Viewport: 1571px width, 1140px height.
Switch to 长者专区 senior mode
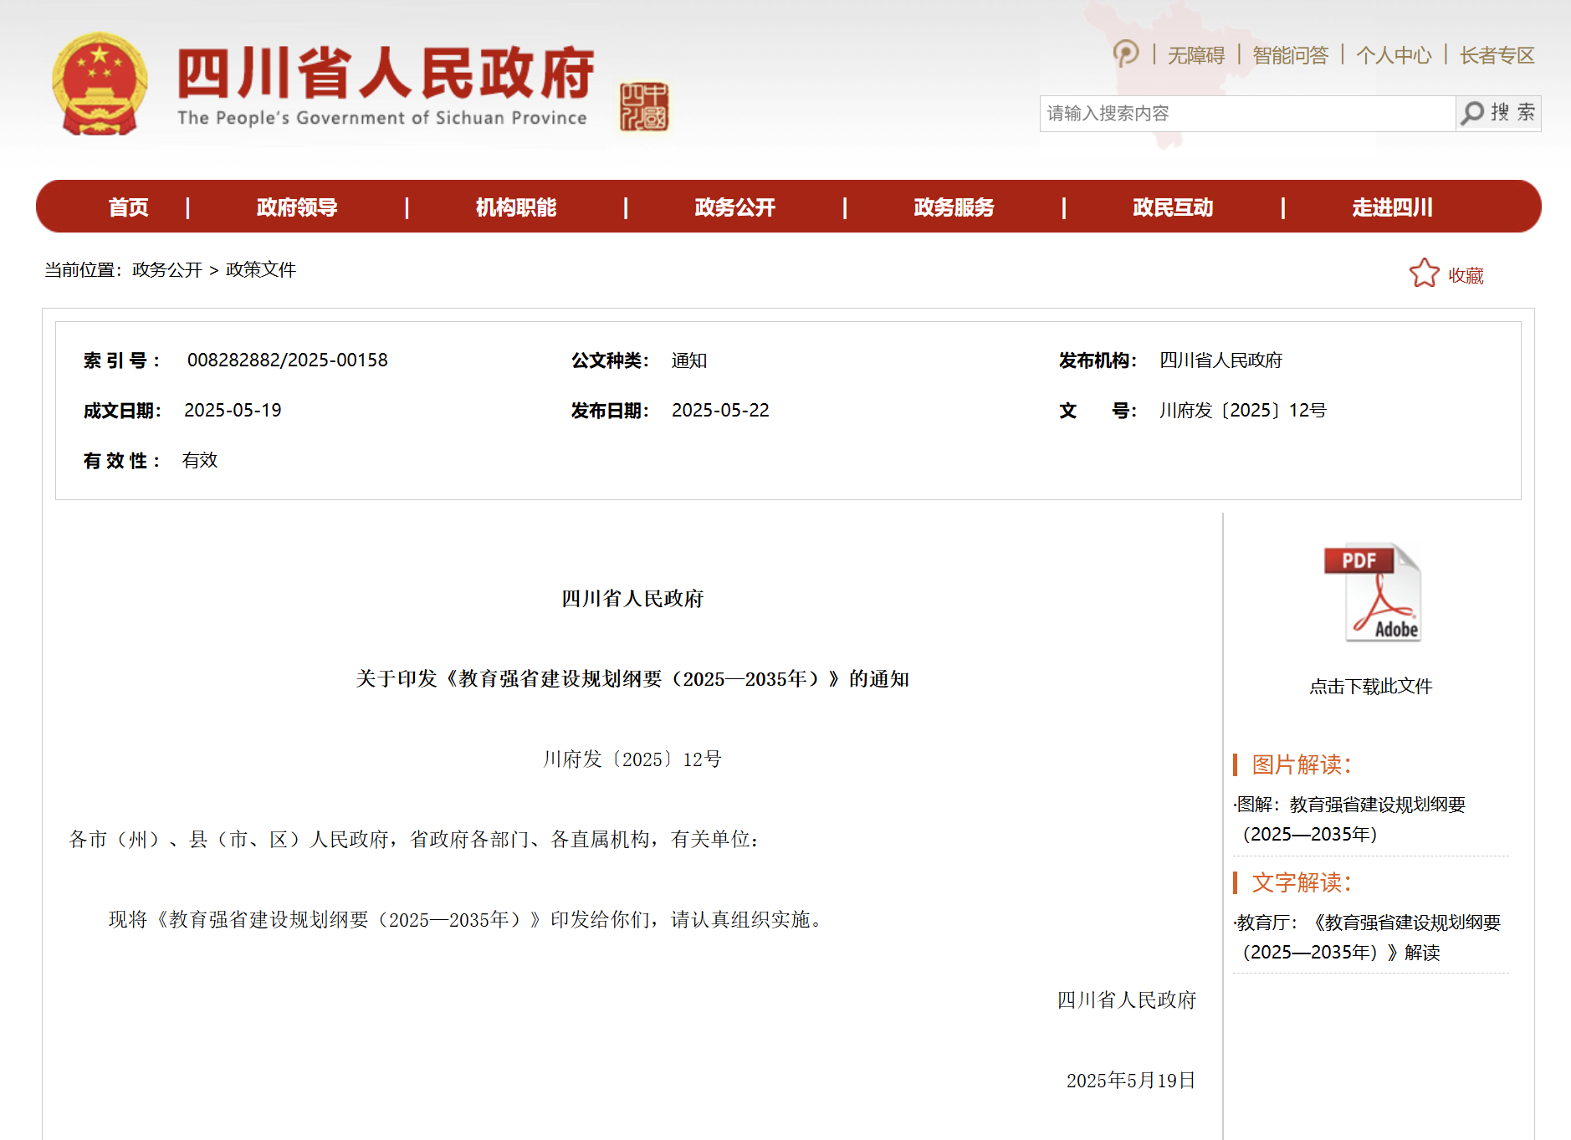(x=1497, y=55)
